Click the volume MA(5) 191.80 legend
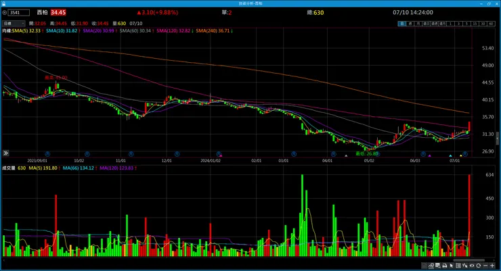The image size is (501, 271). (45, 168)
